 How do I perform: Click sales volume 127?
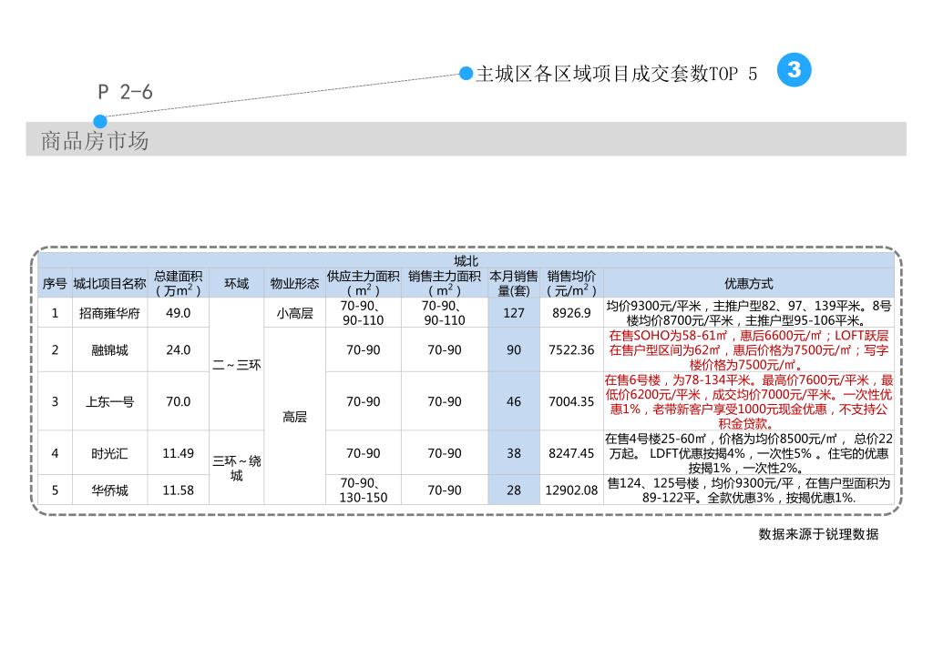pos(514,313)
